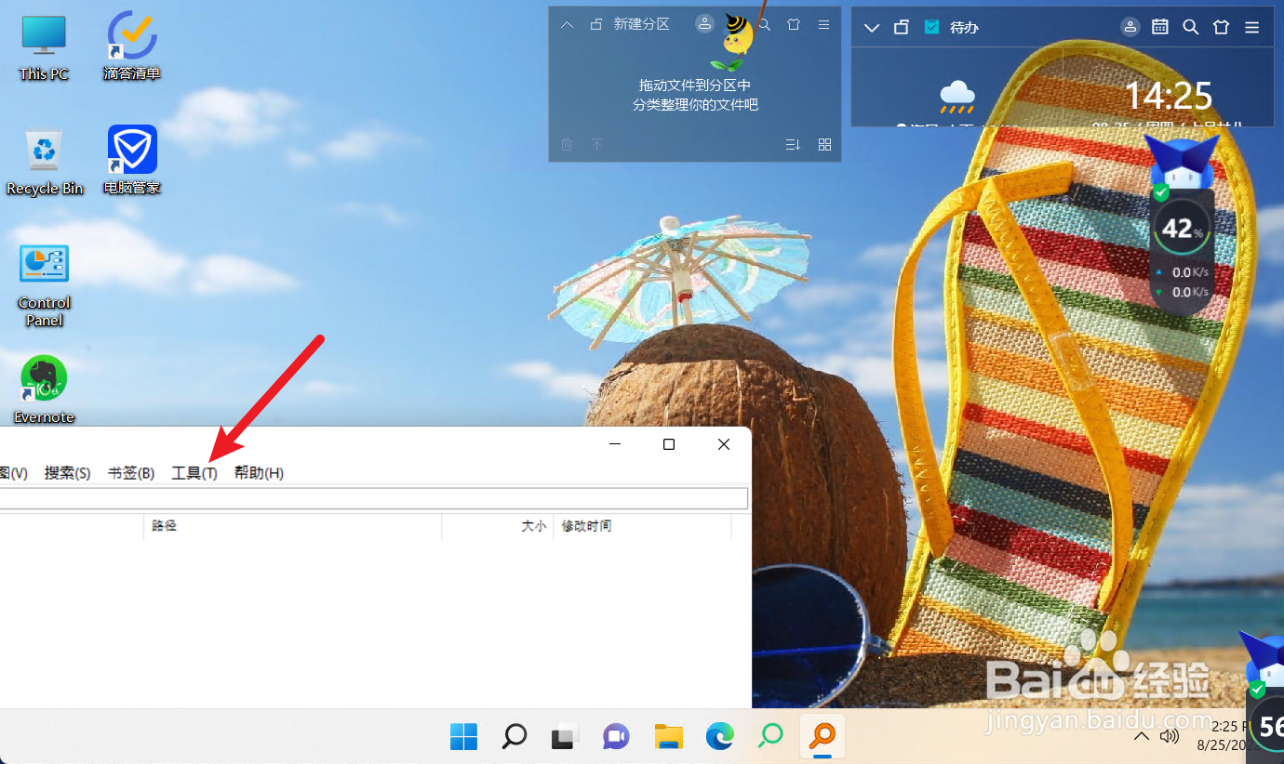This screenshot has width=1284, height=764.
Task: Open Task View on the taskbar
Action: click(x=565, y=737)
